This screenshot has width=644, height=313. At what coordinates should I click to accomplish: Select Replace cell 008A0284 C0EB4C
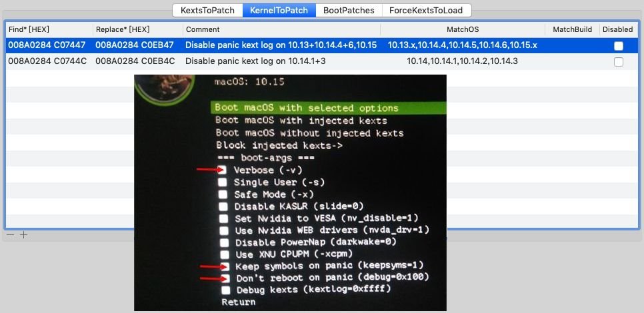coord(135,61)
